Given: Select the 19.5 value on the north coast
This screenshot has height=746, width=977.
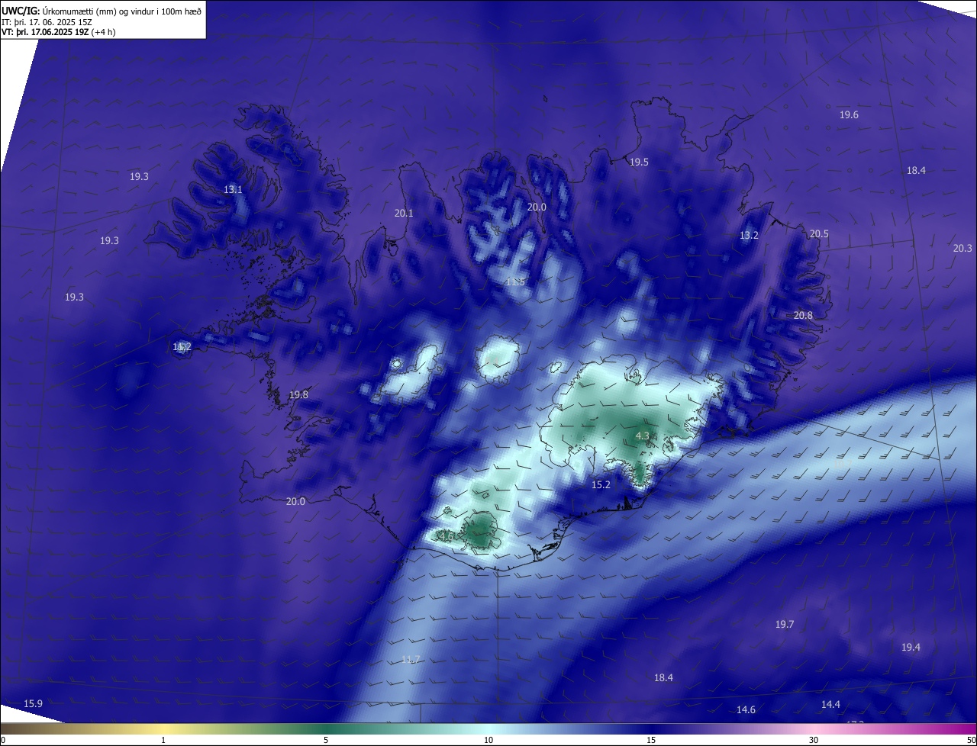Looking at the screenshot, I should click(x=639, y=162).
